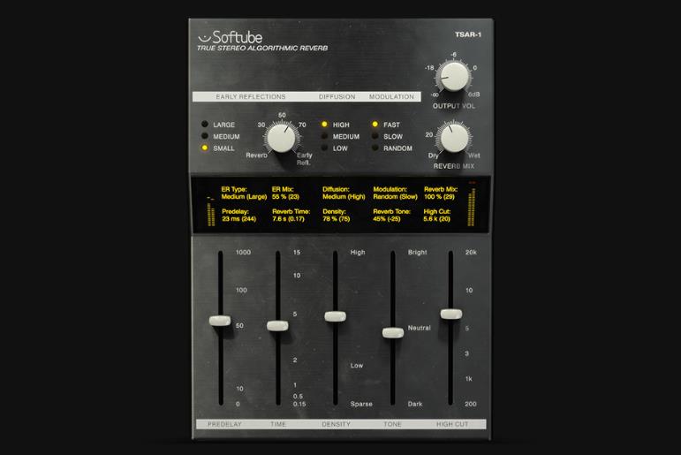
Task: Click the 20k mark on High Cut scale
Action: tap(471, 252)
